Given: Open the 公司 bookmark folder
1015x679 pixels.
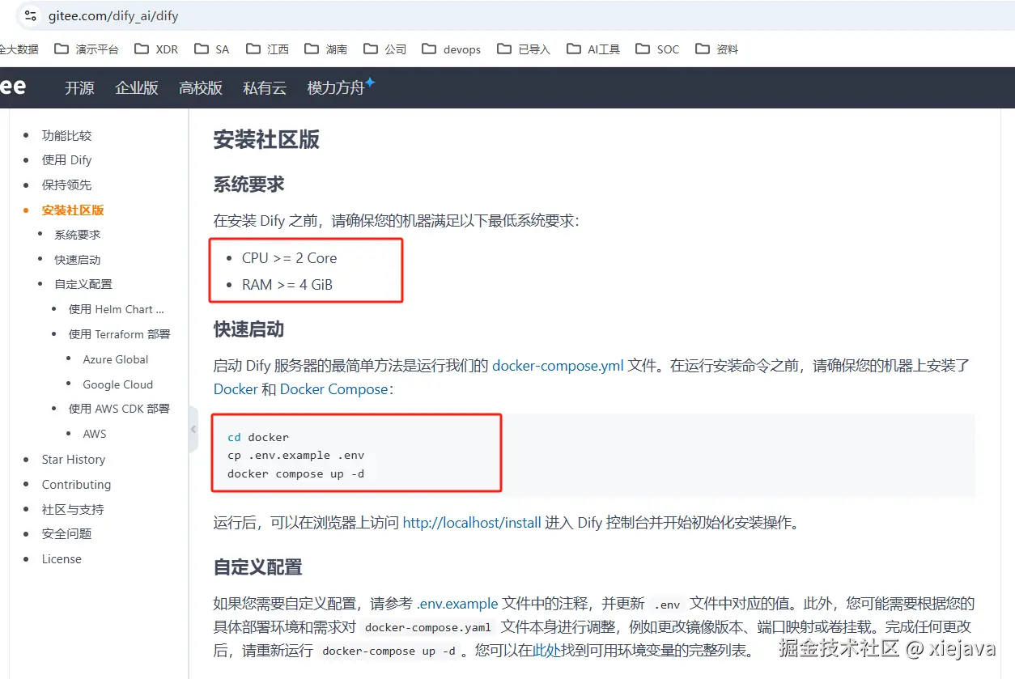Looking at the screenshot, I should (385, 49).
